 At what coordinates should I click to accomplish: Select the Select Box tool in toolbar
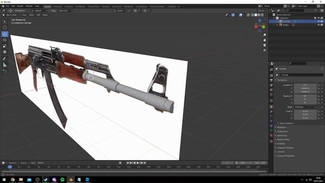coord(5,21)
